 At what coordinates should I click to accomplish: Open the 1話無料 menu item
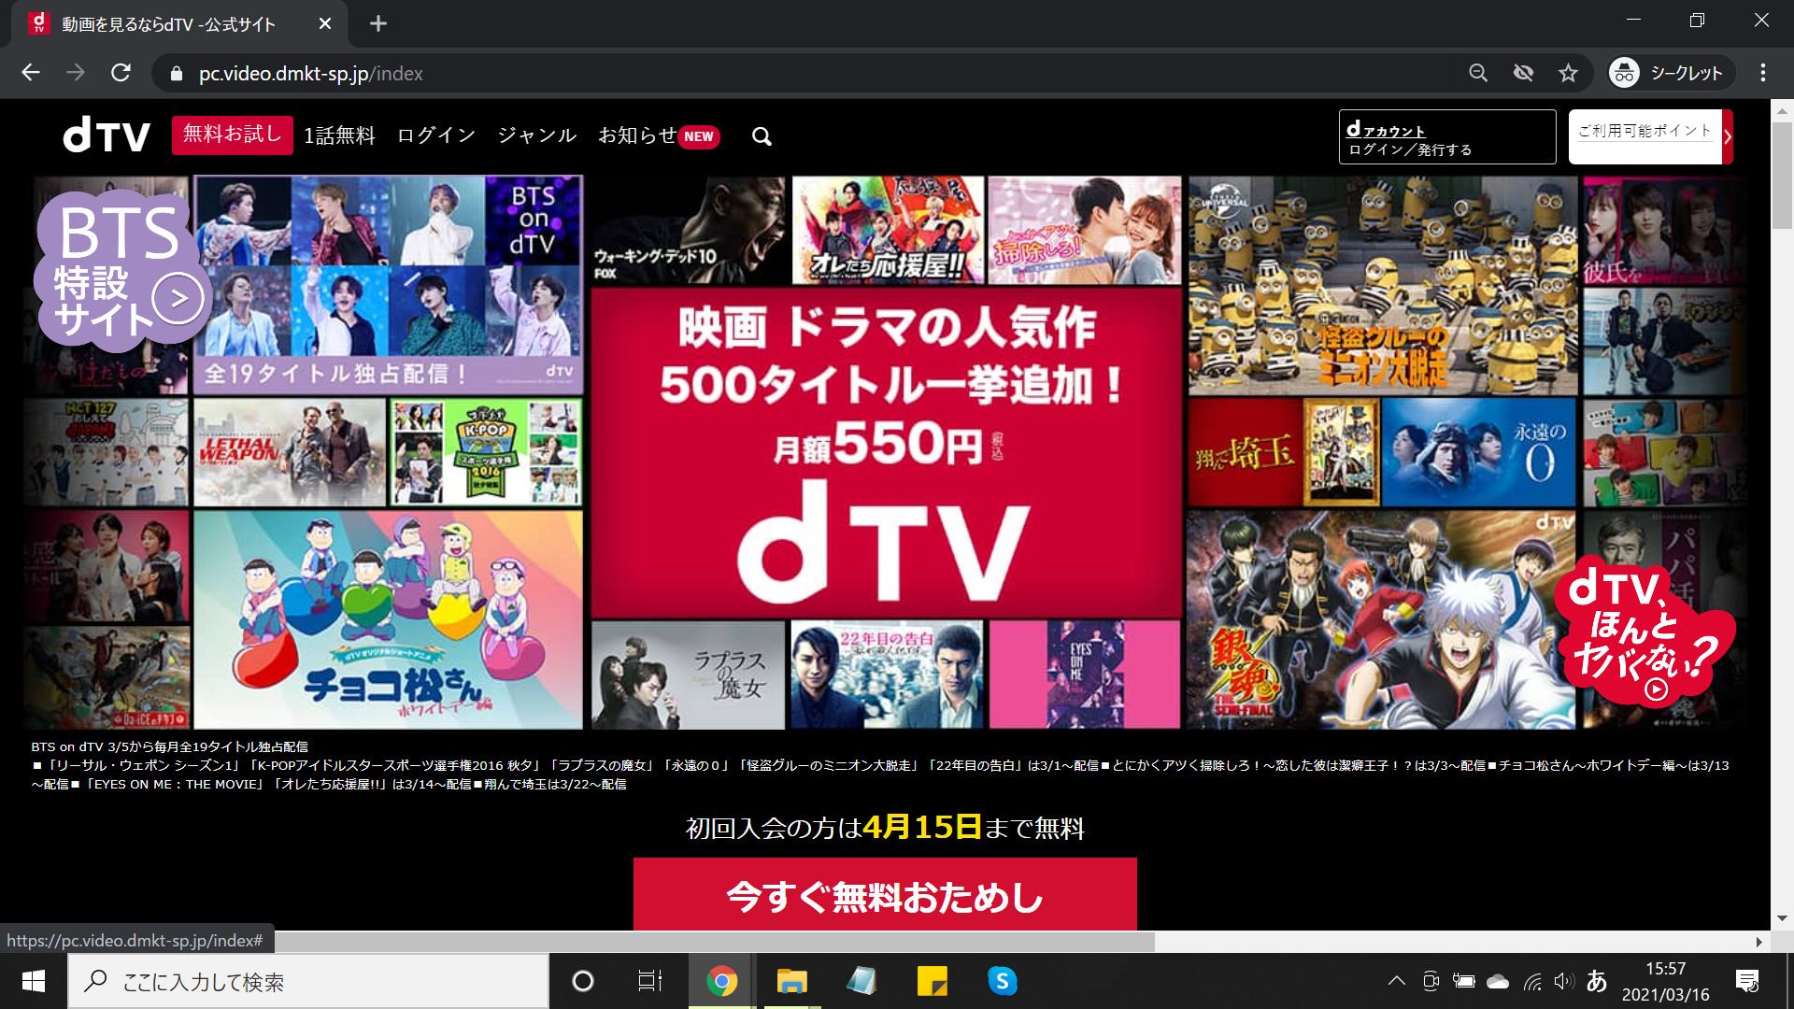pyautogui.click(x=339, y=136)
